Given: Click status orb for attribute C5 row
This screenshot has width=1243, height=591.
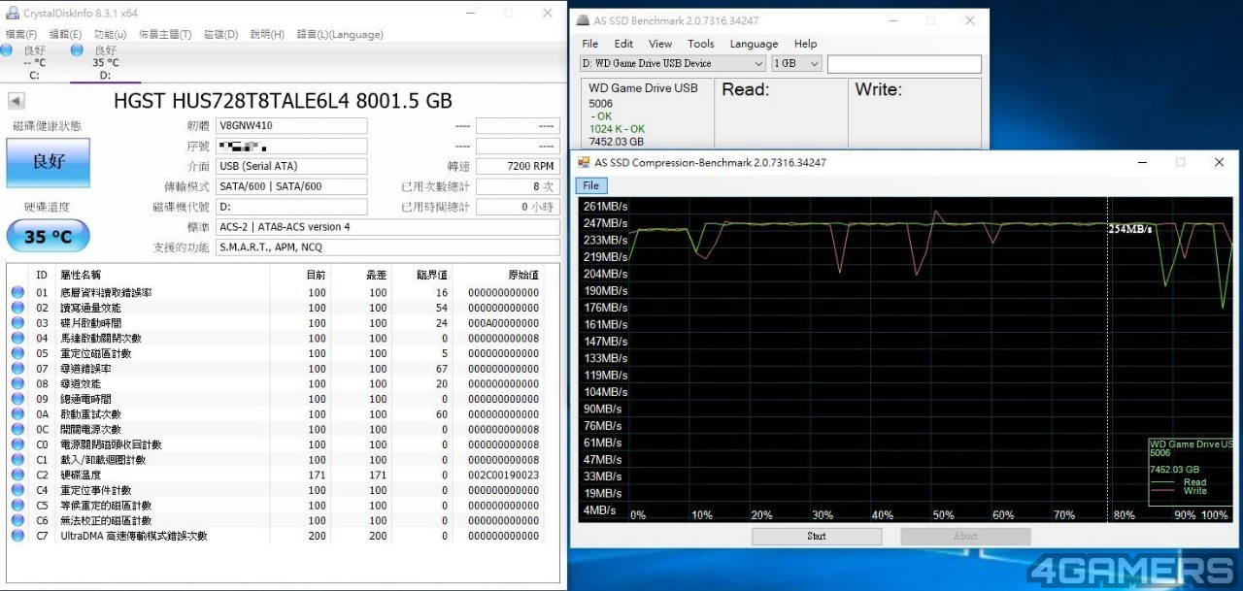Looking at the screenshot, I should (x=17, y=505).
